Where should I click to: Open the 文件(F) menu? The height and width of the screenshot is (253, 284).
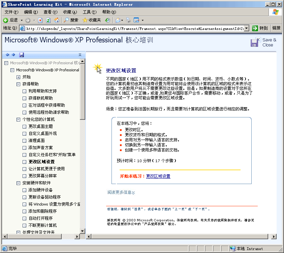(x=11, y=12)
